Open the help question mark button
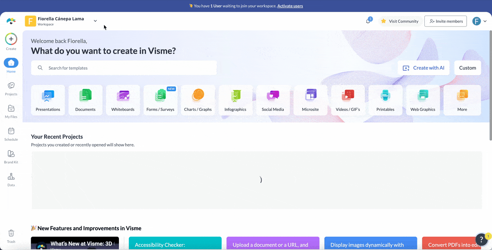492x250 pixels. (482, 240)
